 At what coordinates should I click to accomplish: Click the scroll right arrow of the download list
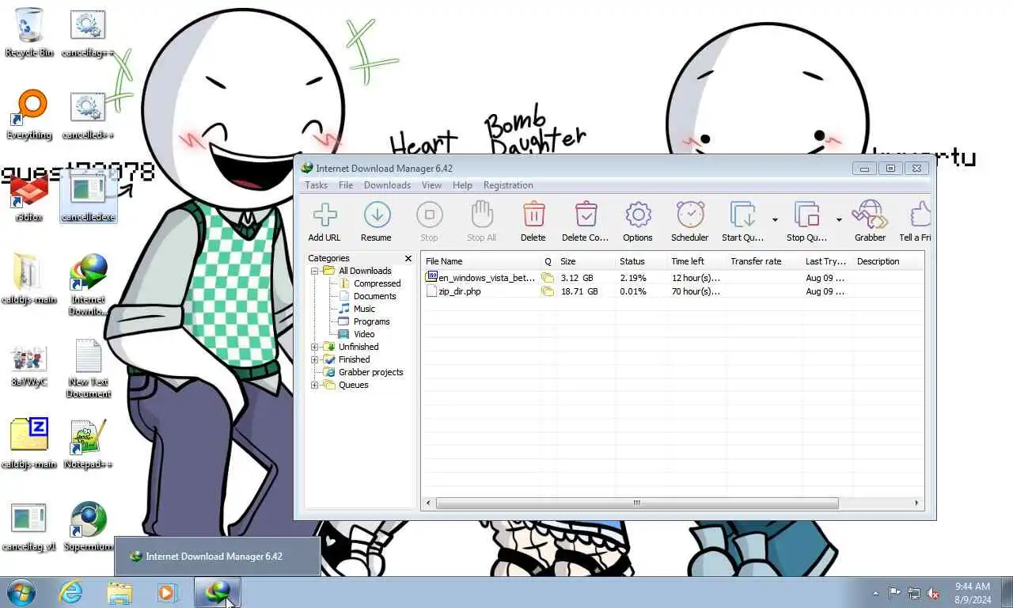[x=916, y=503]
